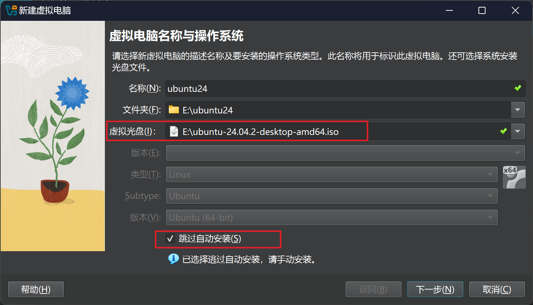Click the blue info icon beside skip message
The width and height of the screenshot is (533, 305).
point(173,258)
